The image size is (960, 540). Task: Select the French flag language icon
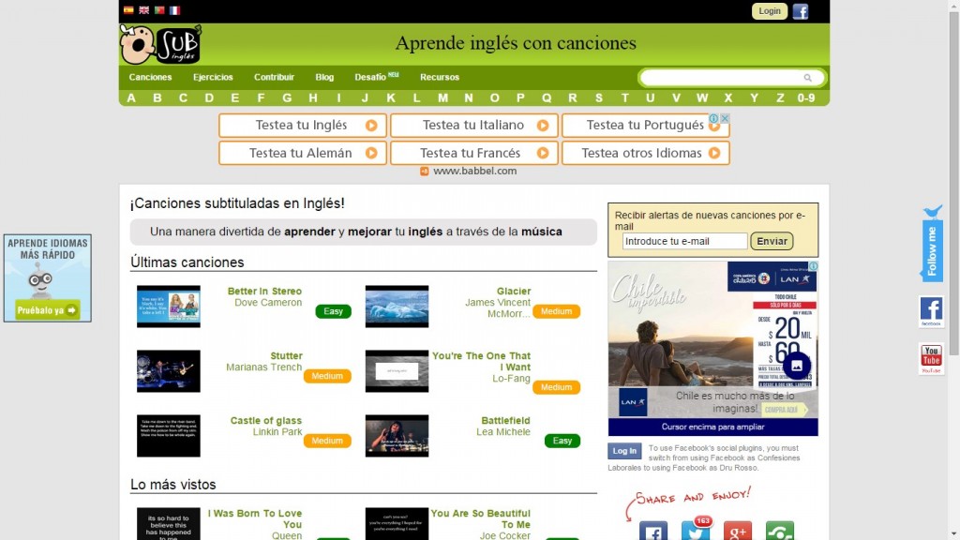pyautogui.click(x=174, y=10)
